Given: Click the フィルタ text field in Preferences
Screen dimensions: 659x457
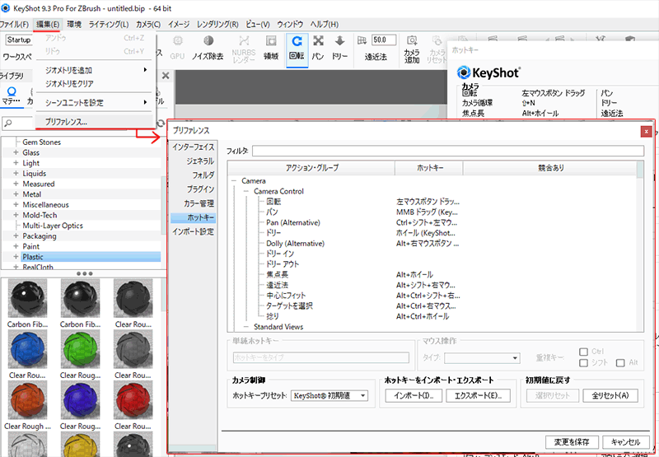Looking at the screenshot, I should [447, 152].
